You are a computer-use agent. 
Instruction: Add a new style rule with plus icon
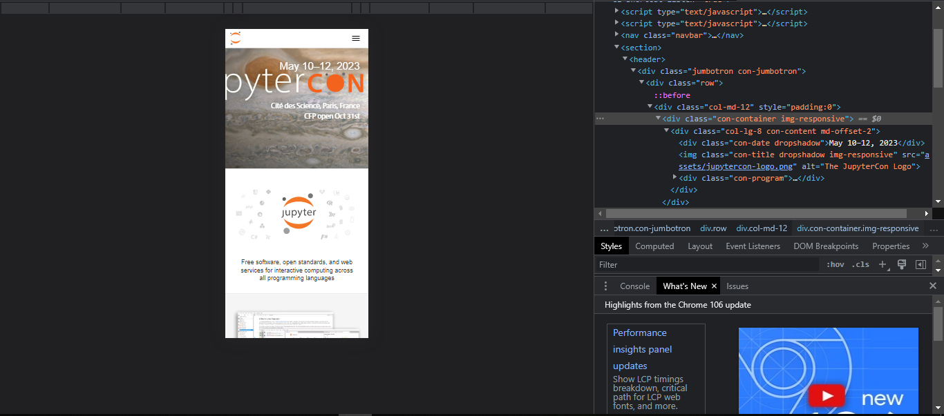[882, 264]
